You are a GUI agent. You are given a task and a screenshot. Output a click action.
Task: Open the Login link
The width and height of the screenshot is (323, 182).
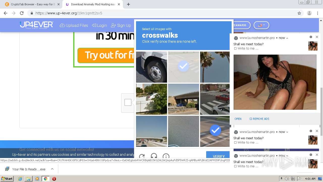(99, 25)
